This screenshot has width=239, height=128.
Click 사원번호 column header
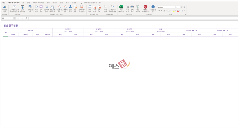[x=47, y=35]
